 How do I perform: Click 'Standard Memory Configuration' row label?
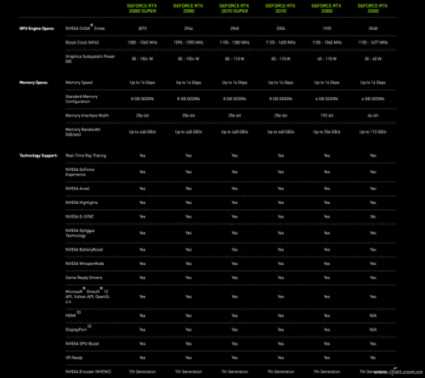pos(82,99)
